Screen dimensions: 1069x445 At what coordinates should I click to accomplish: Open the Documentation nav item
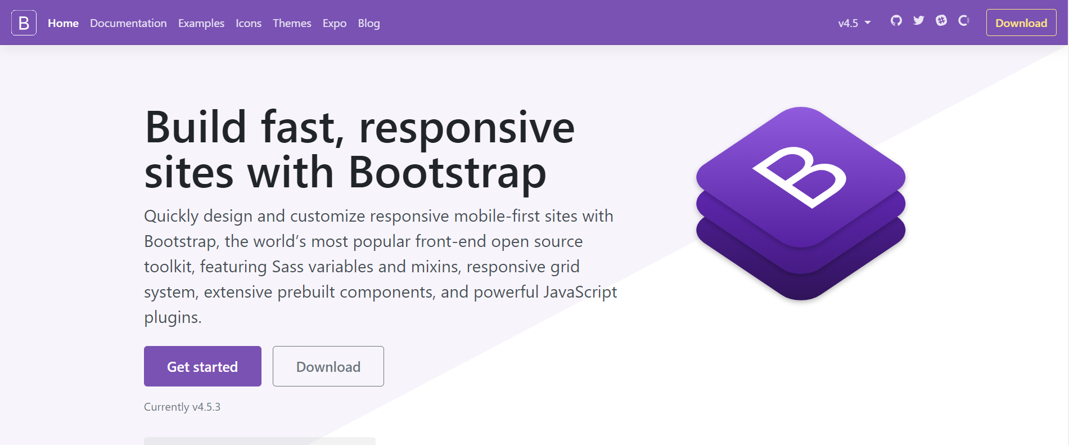tap(128, 23)
